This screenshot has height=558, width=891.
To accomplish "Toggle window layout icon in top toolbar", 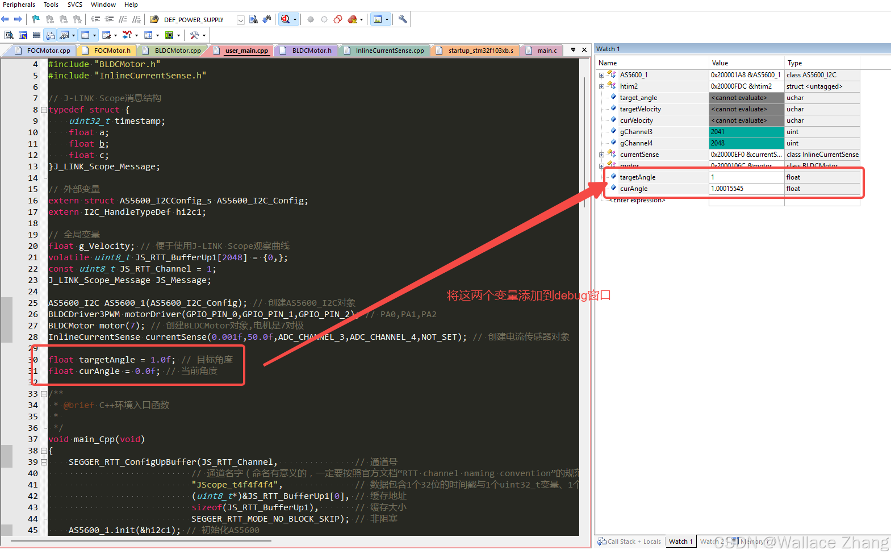I will [x=377, y=19].
